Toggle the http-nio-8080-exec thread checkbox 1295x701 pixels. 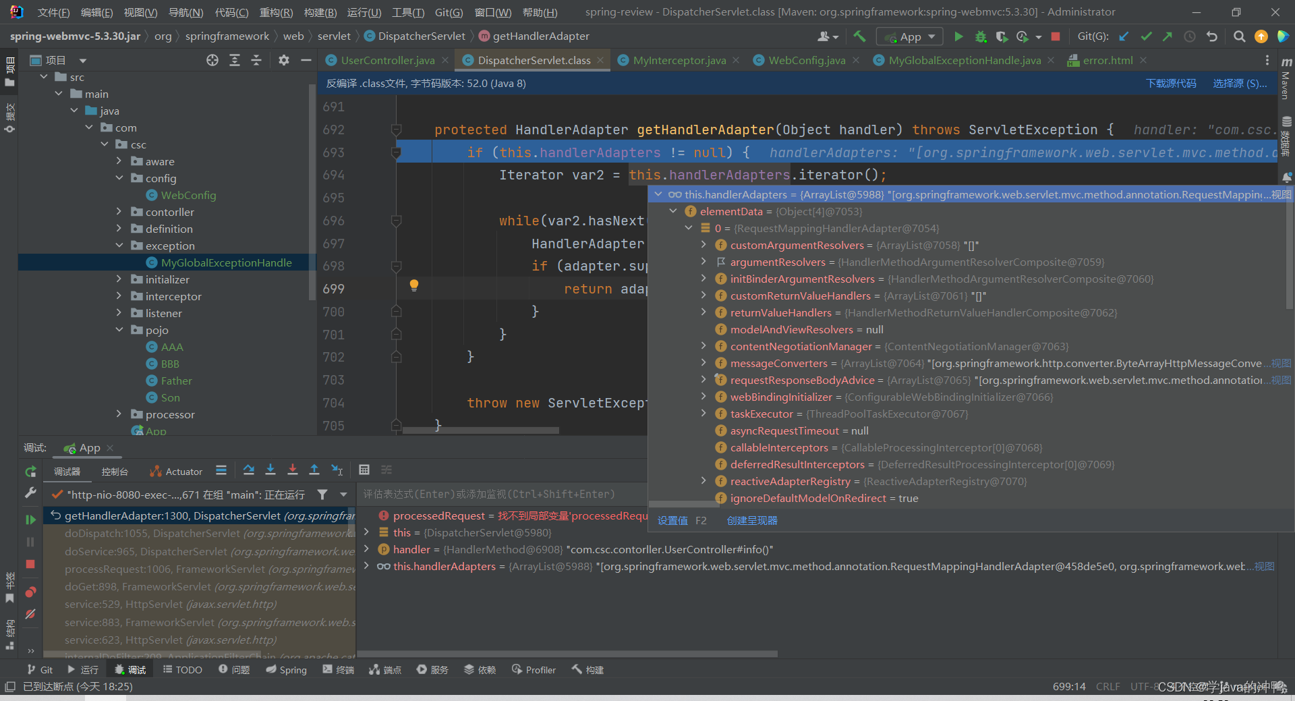56,494
